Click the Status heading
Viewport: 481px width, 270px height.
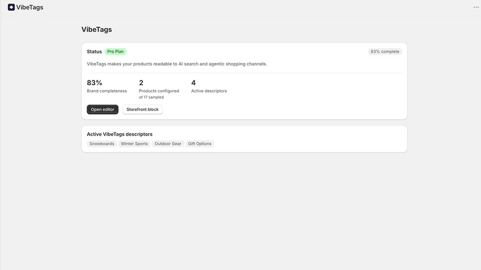pyautogui.click(x=94, y=52)
